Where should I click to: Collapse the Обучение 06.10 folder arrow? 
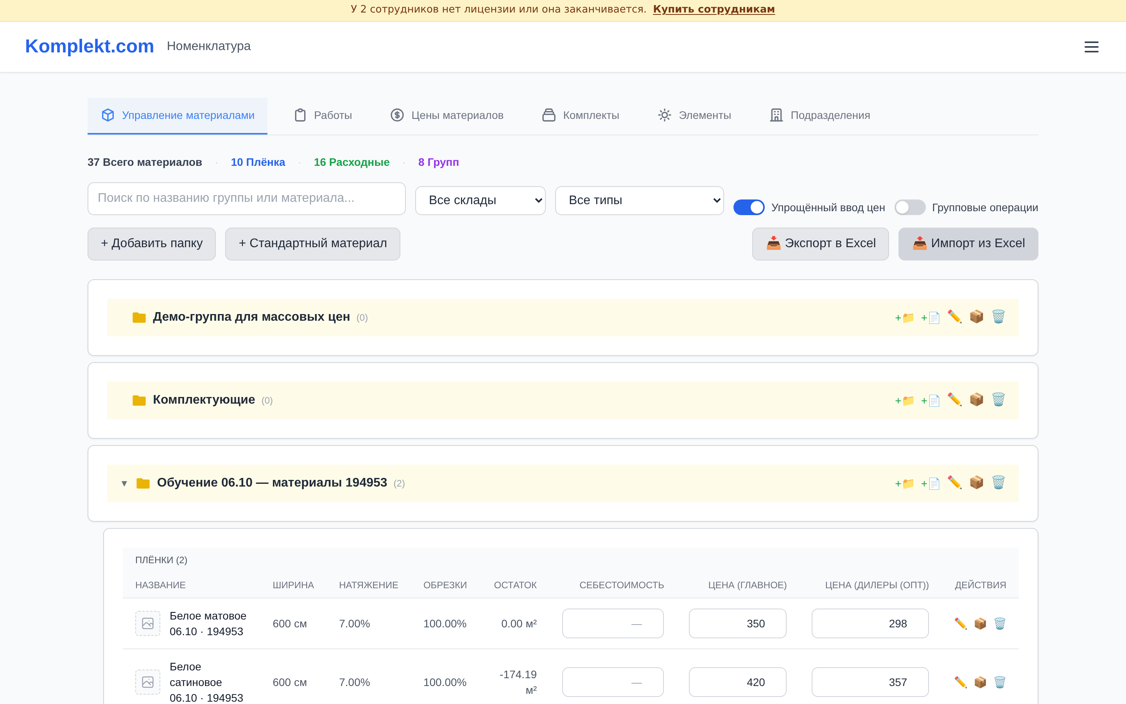[124, 483]
